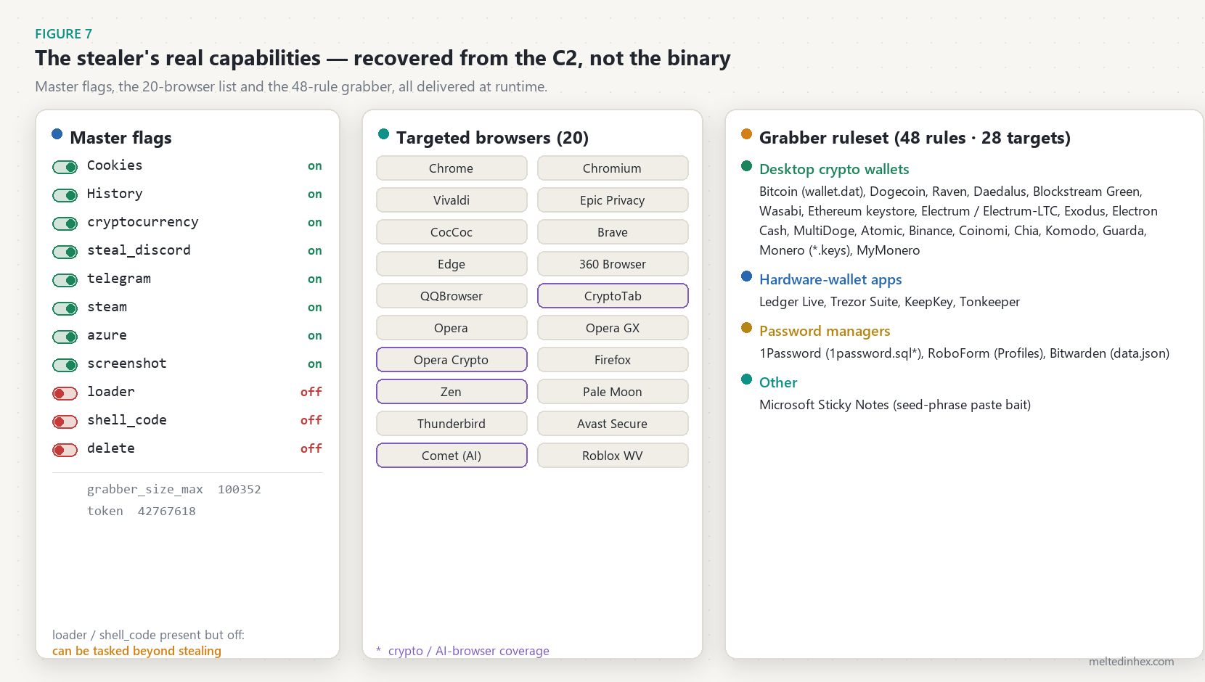Enable the loader flag switch
1205x682 pixels.
[x=65, y=394]
